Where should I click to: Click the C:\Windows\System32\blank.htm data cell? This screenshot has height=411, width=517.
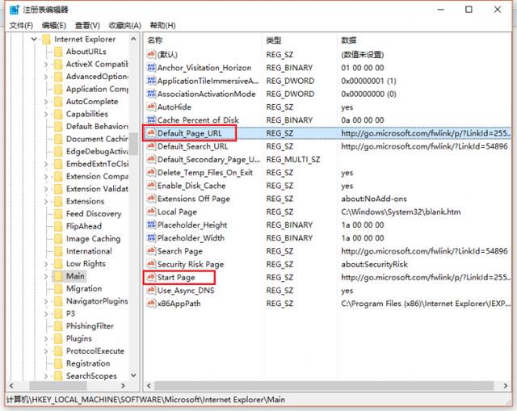click(x=401, y=212)
